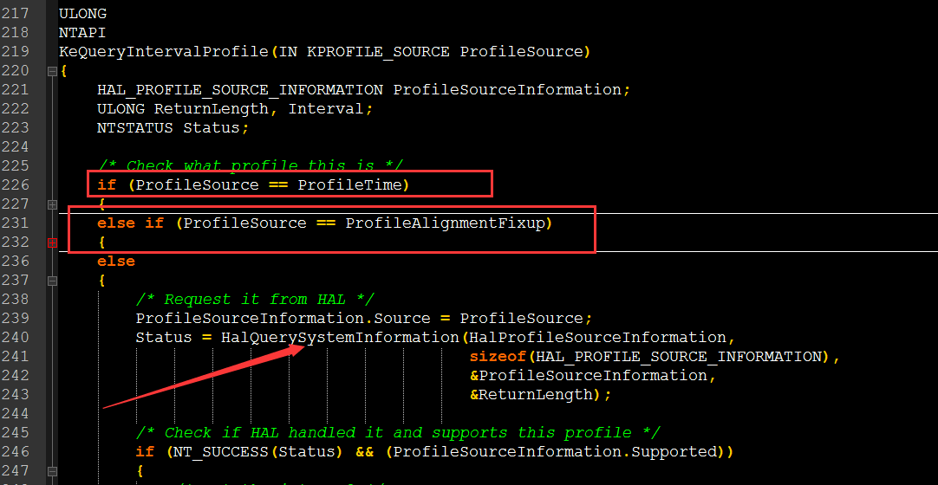Click line number 231 in the gutter
This screenshot has height=485, width=938.
click(15, 223)
